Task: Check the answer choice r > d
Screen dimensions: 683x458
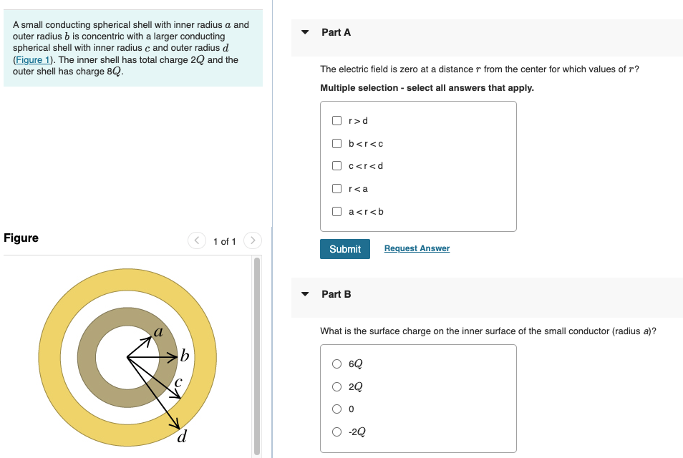Action: point(336,120)
